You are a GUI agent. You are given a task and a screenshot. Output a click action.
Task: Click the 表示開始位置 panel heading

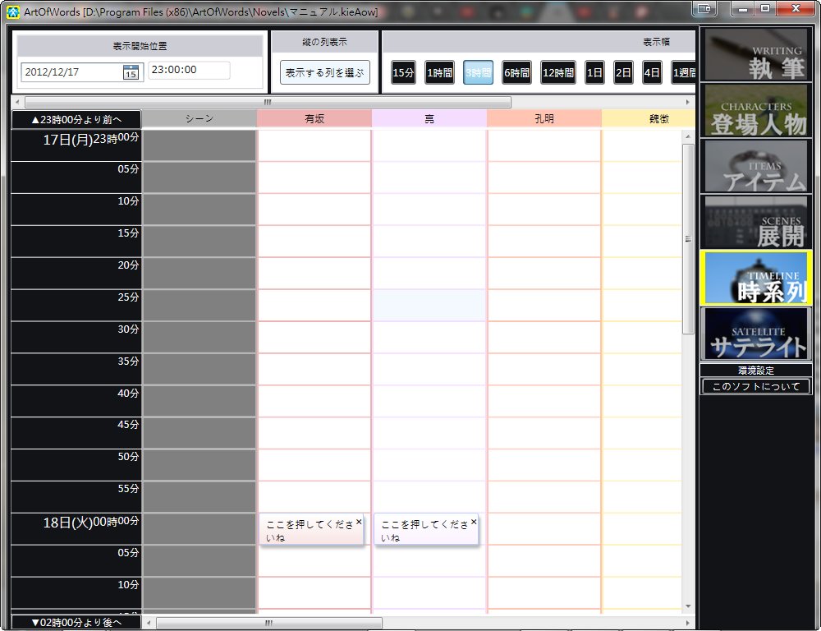(x=140, y=46)
